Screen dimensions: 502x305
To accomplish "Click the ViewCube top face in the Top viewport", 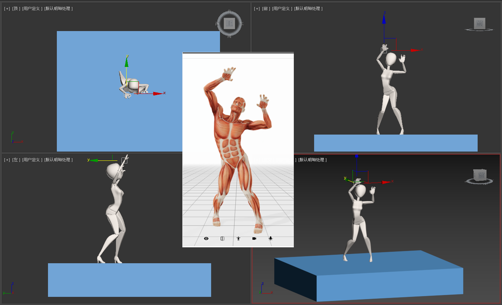I will (x=229, y=24).
